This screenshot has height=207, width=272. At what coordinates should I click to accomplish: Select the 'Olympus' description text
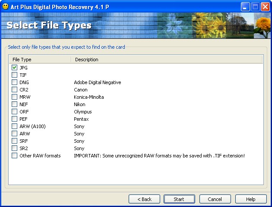(83, 112)
